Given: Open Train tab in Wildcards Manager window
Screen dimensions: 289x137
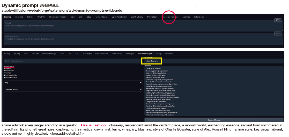Looking at the screenshot, I should coord(62,54).
